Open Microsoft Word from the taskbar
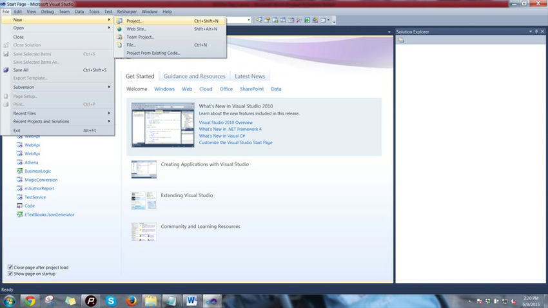This screenshot has width=548, height=308. tap(191, 301)
